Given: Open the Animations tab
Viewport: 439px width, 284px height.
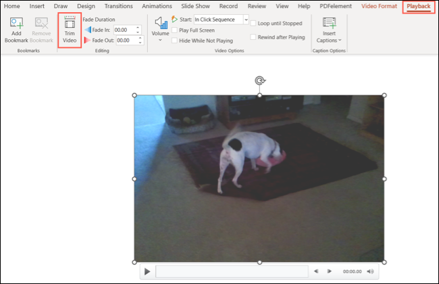Looking at the screenshot, I should coord(157,6).
